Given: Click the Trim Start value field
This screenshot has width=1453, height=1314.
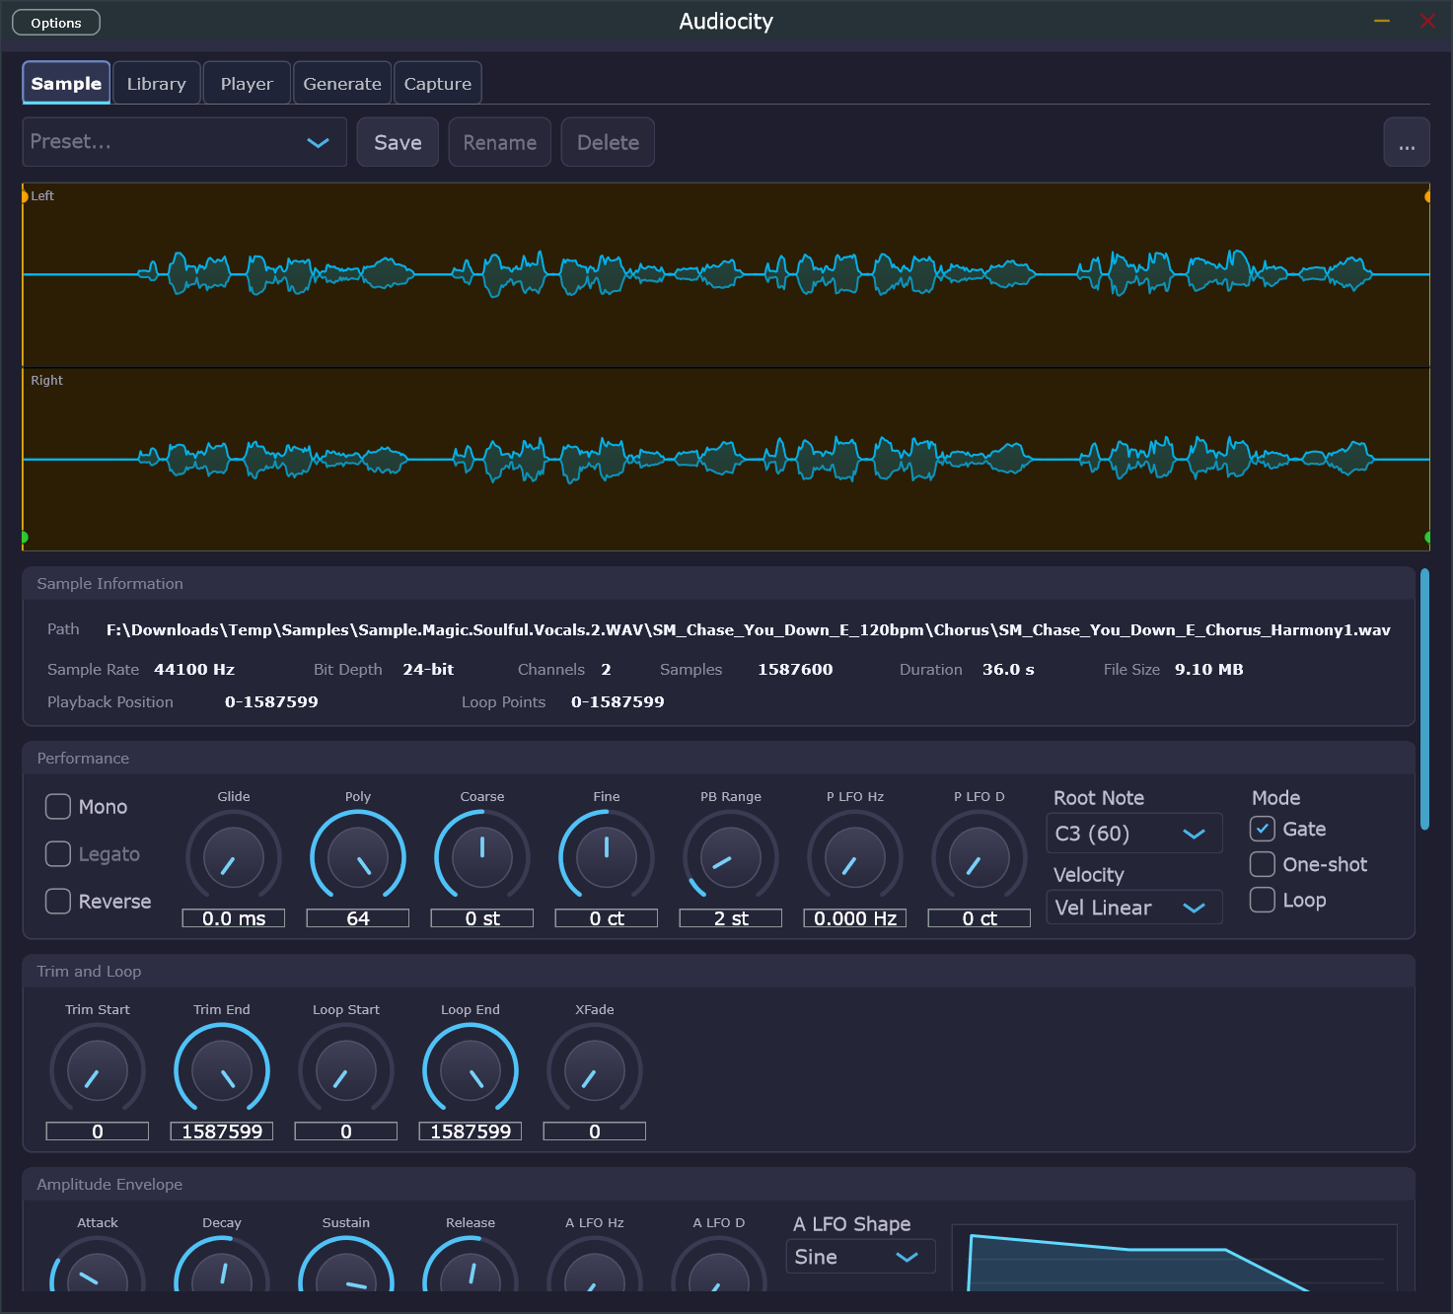Looking at the screenshot, I should pyautogui.click(x=98, y=1131).
